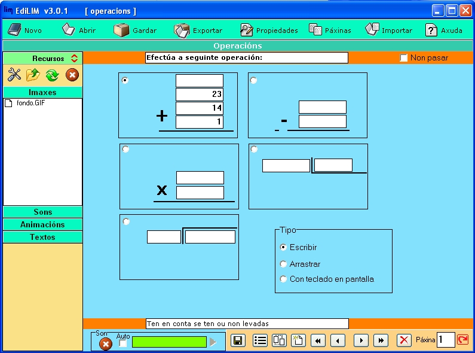Click the Exportar toolbar button

click(198, 30)
